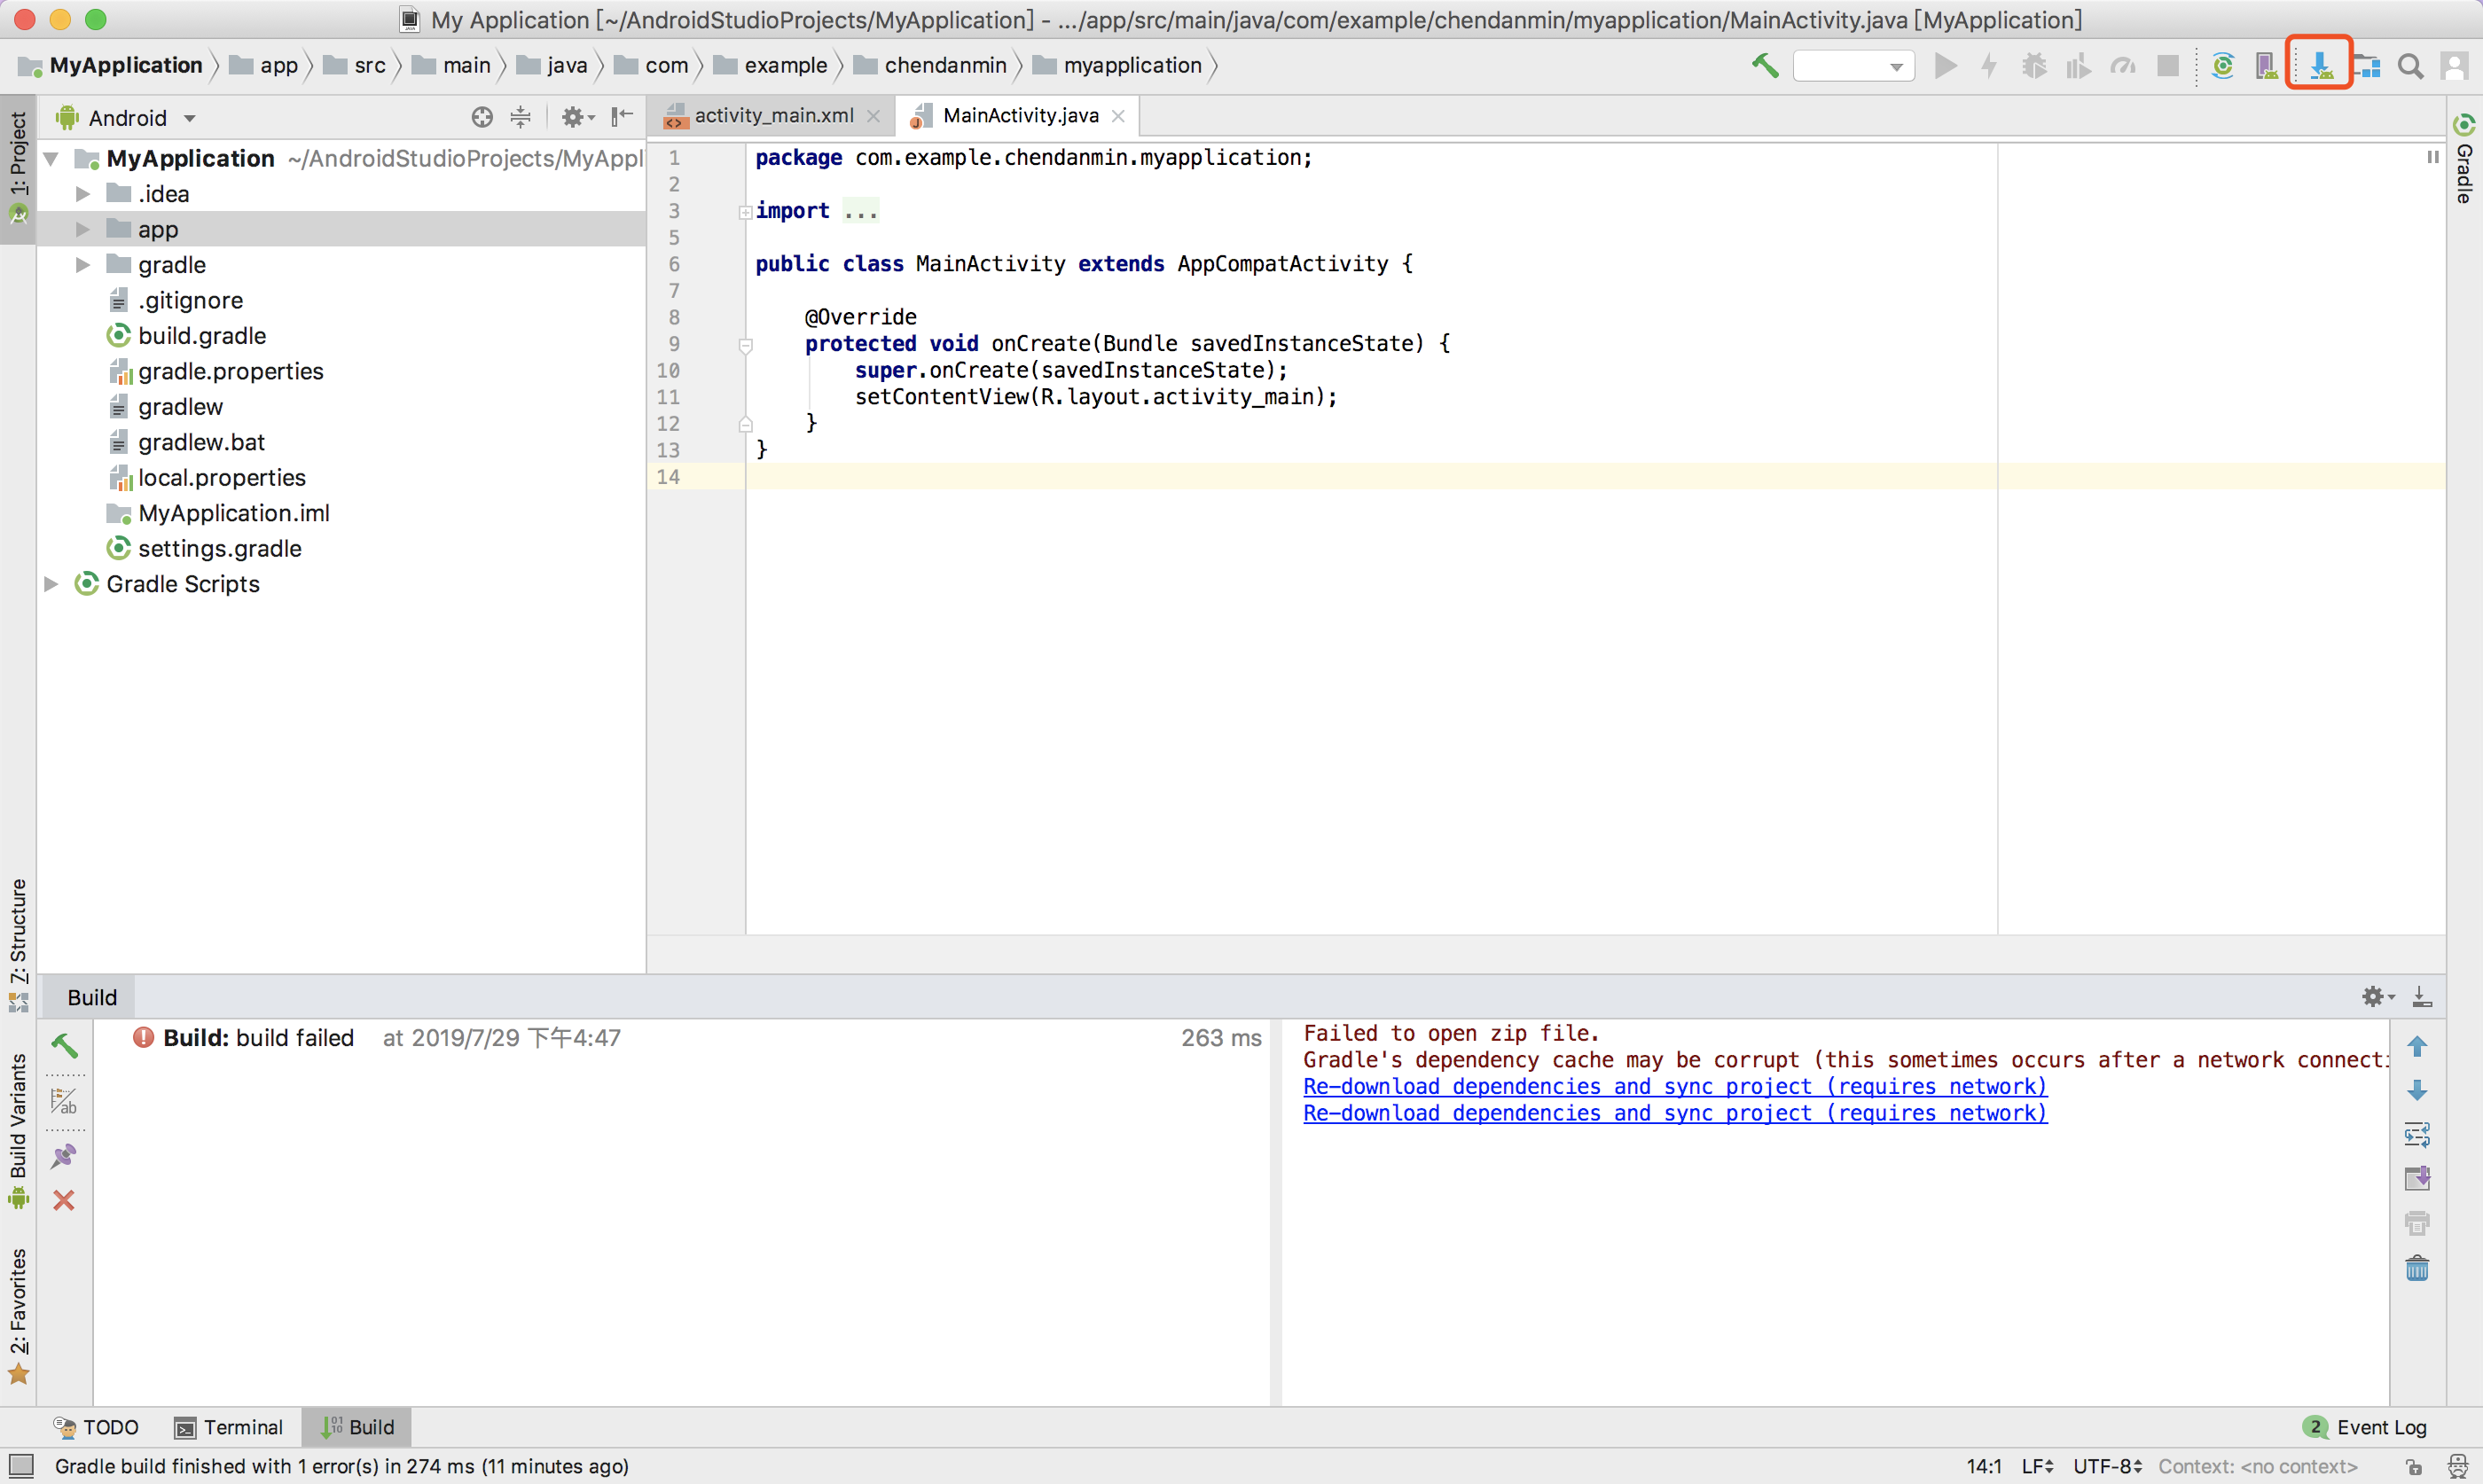
Task: Open Project Structure icon in toolbar
Action: click(x=2366, y=66)
